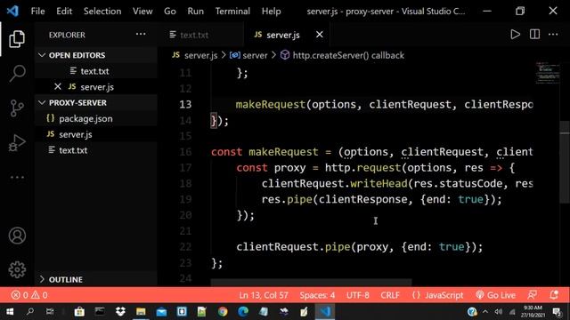The height and width of the screenshot is (320, 570).
Task: Open the Search view in activity bar
Action: point(17,73)
